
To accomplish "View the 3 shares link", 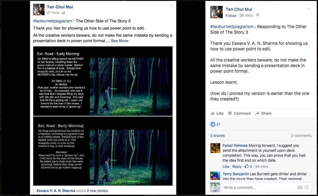I will pos(217,136).
